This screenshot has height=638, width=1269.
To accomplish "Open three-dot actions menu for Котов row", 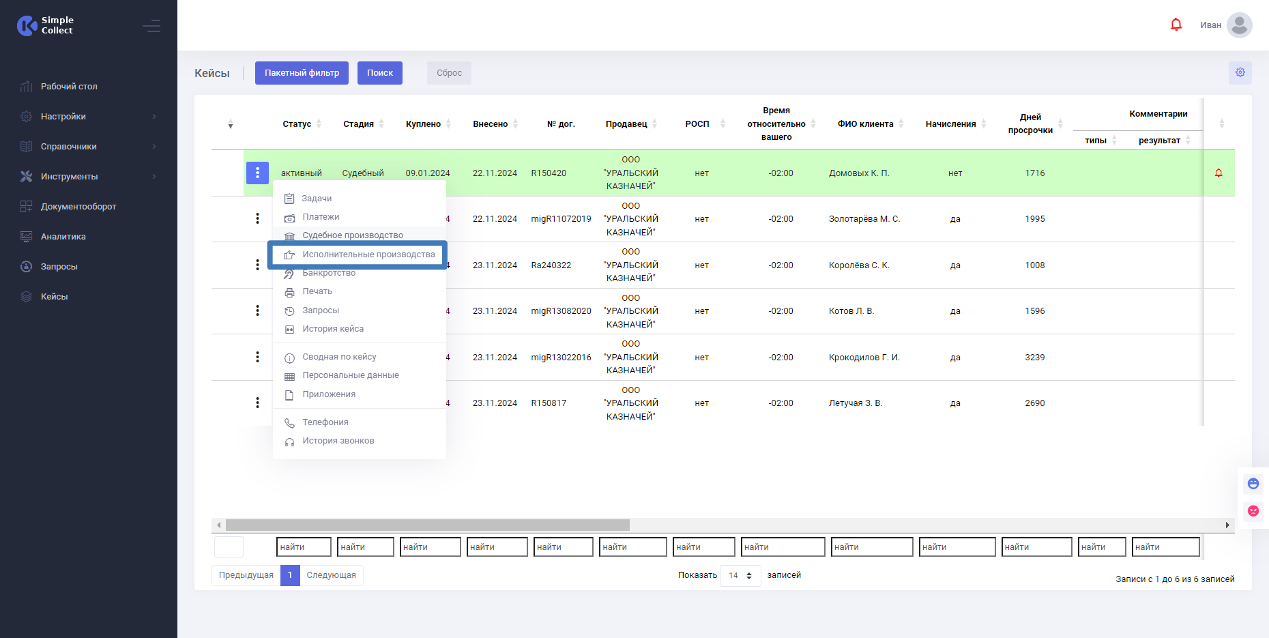I will click(x=257, y=310).
